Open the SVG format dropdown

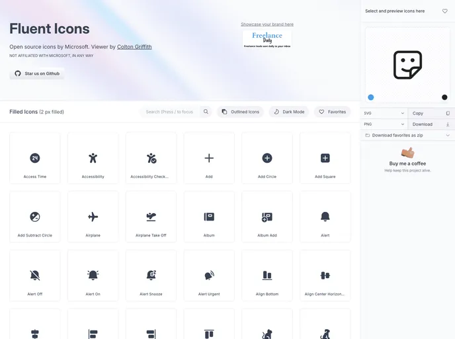(x=384, y=113)
